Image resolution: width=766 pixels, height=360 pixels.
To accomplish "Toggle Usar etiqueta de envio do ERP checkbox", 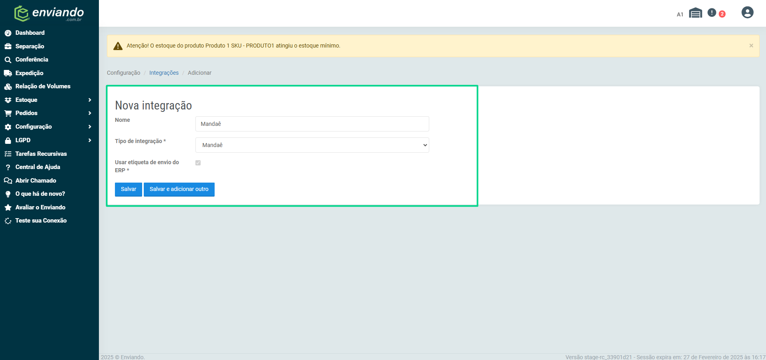I will [x=198, y=163].
